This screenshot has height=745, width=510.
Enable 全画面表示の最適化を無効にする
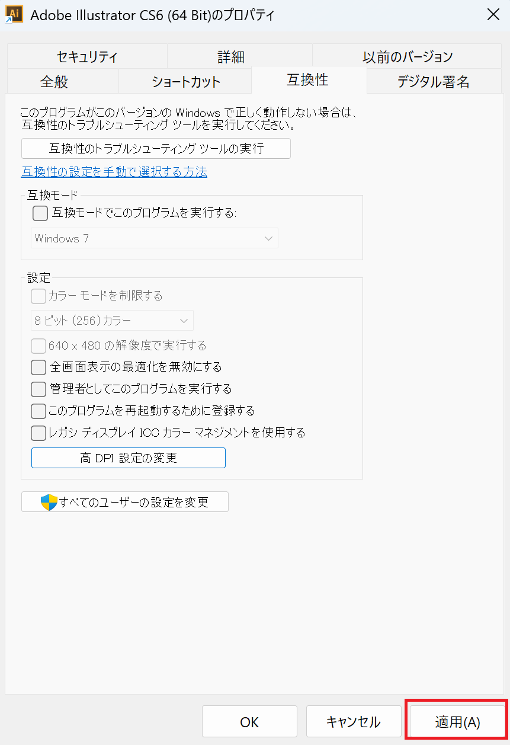click(x=38, y=367)
